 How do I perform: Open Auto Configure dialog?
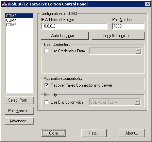[x=65, y=36]
